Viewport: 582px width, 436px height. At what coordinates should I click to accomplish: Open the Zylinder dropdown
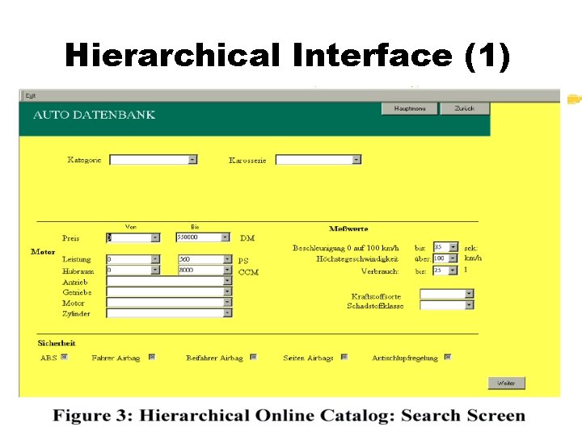[169, 313]
